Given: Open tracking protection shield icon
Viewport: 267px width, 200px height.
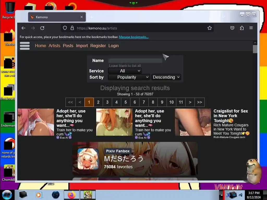Looking at the screenshot, I should (65, 28).
